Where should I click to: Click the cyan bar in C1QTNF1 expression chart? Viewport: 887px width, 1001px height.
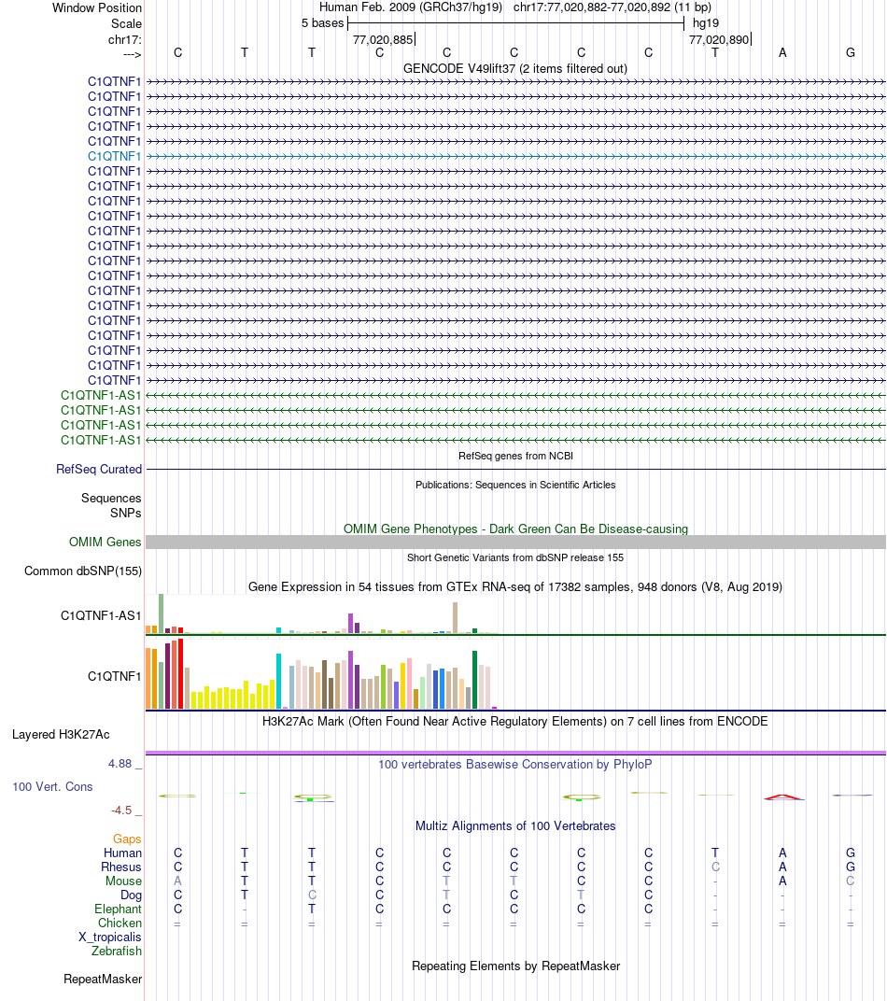coord(279,681)
